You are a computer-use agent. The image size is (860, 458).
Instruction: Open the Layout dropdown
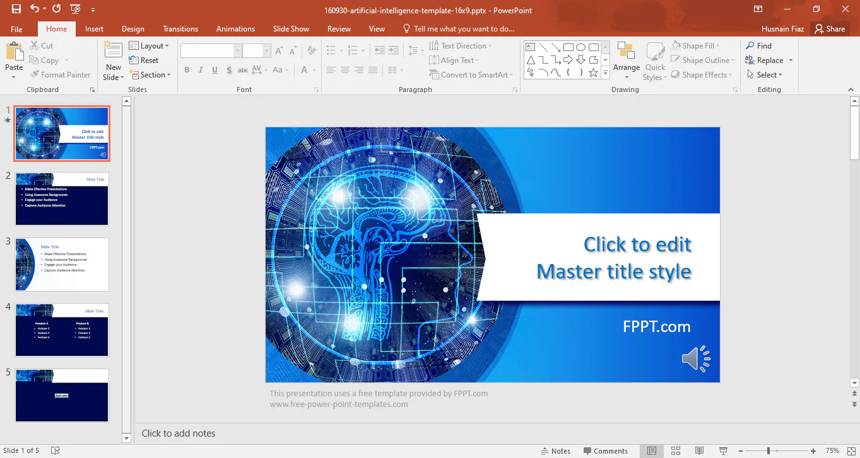tap(149, 46)
